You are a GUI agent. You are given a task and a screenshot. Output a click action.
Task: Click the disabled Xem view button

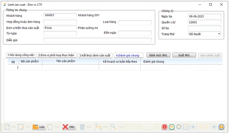pyautogui.click(x=102, y=127)
